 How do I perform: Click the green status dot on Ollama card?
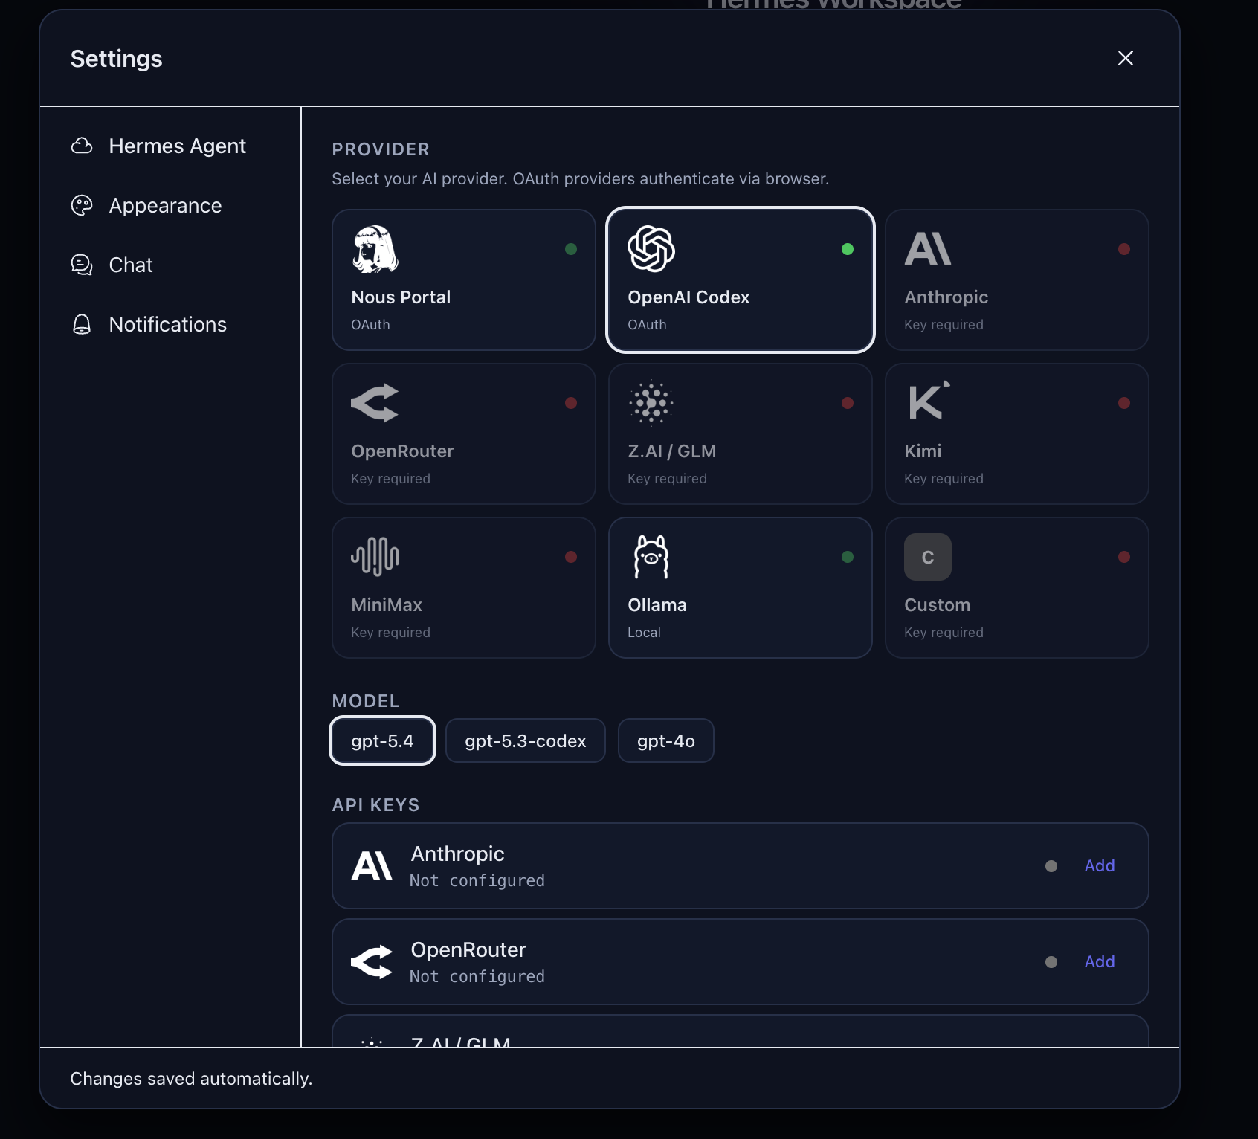point(848,557)
